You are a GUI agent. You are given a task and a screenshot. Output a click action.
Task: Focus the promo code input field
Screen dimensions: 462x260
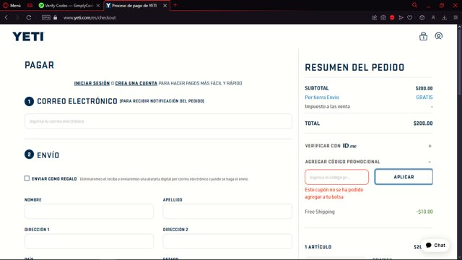pyautogui.click(x=337, y=177)
